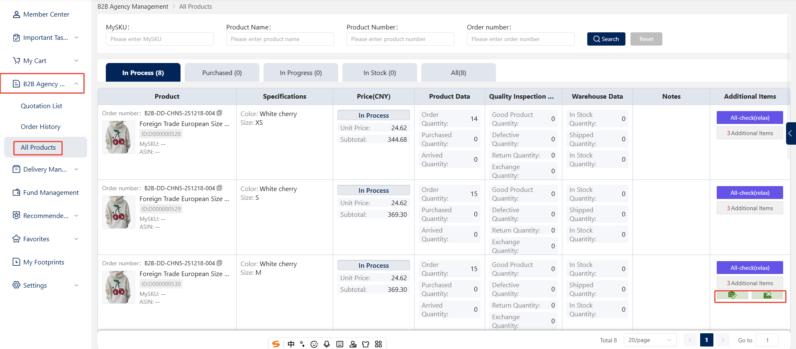This screenshot has width=796, height=349.
Task: Switch to the Purchased (0) tab
Action: pyautogui.click(x=222, y=73)
